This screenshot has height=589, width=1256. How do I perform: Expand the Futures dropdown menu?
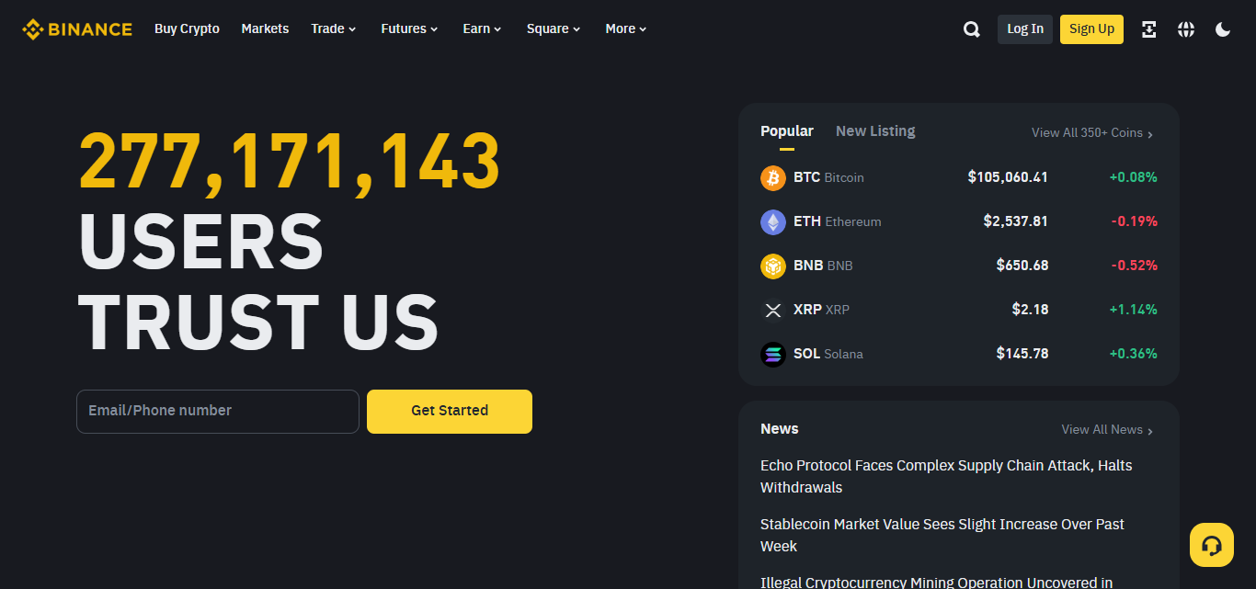(x=409, y=29)
